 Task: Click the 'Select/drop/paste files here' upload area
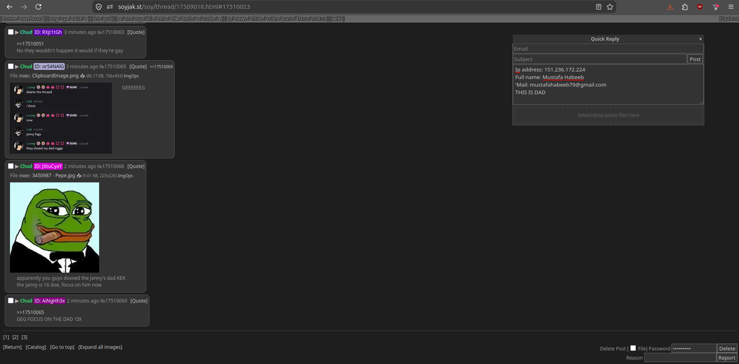pos(608,115)
